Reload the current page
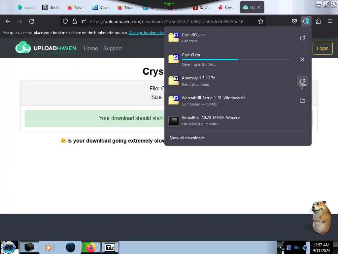The width and height of the screenshot is (338, 254). pos(32,21)
